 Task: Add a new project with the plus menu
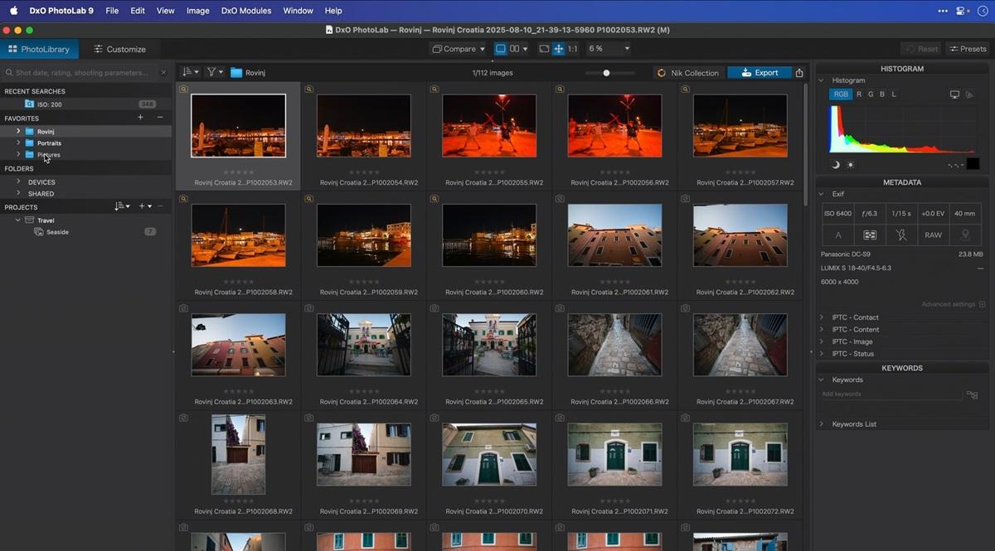pyautogui.click(x=144, y=206)
